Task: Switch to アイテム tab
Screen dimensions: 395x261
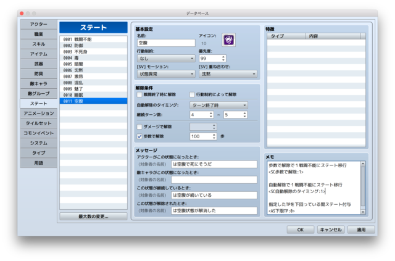Action: (x=38, y=54)
